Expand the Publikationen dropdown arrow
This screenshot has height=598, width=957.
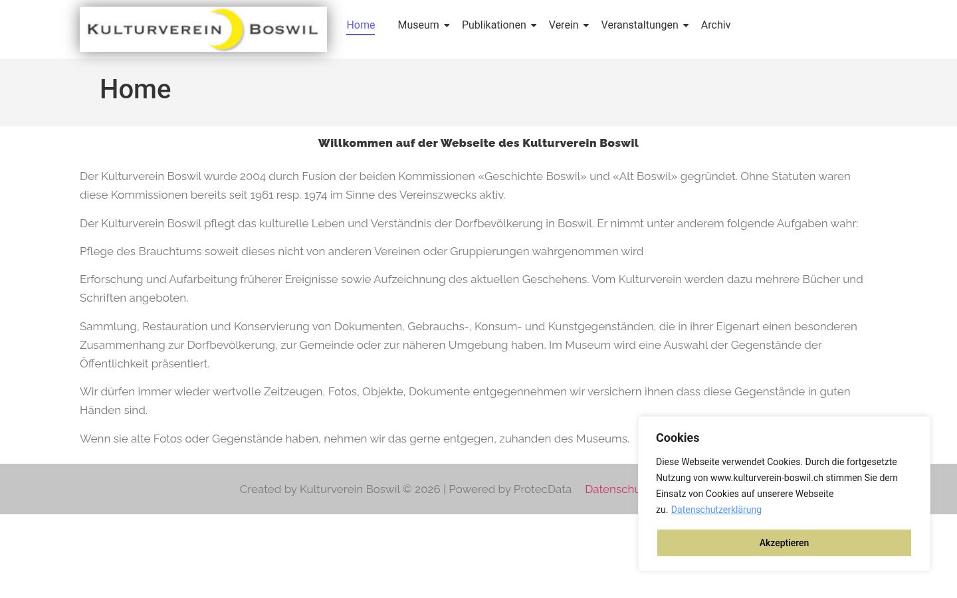tap(534, 26)
